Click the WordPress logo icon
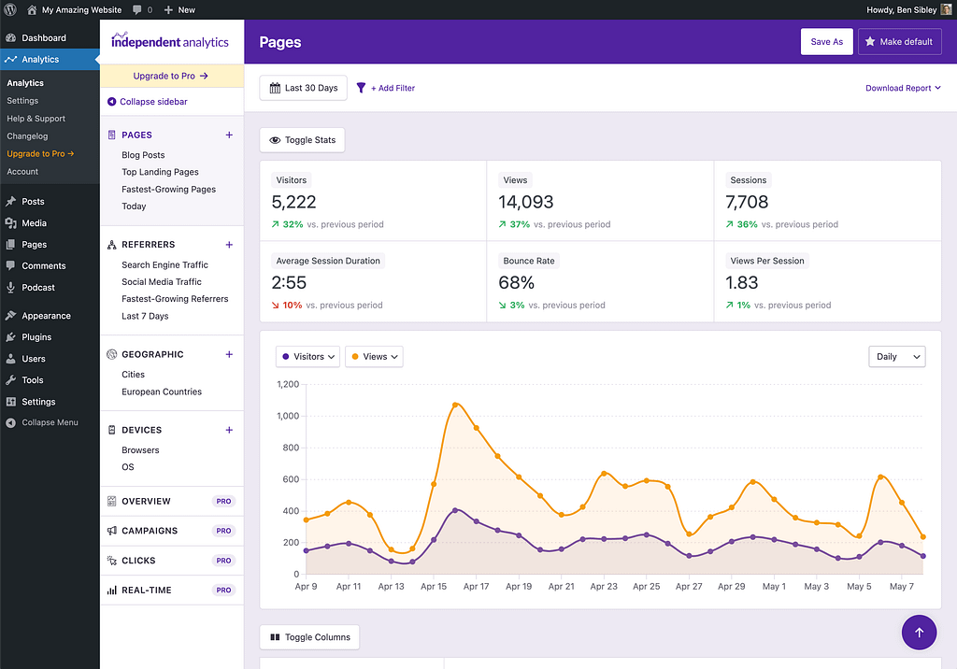The height and width of the screenshot is (669, 957). click(10, 9)
